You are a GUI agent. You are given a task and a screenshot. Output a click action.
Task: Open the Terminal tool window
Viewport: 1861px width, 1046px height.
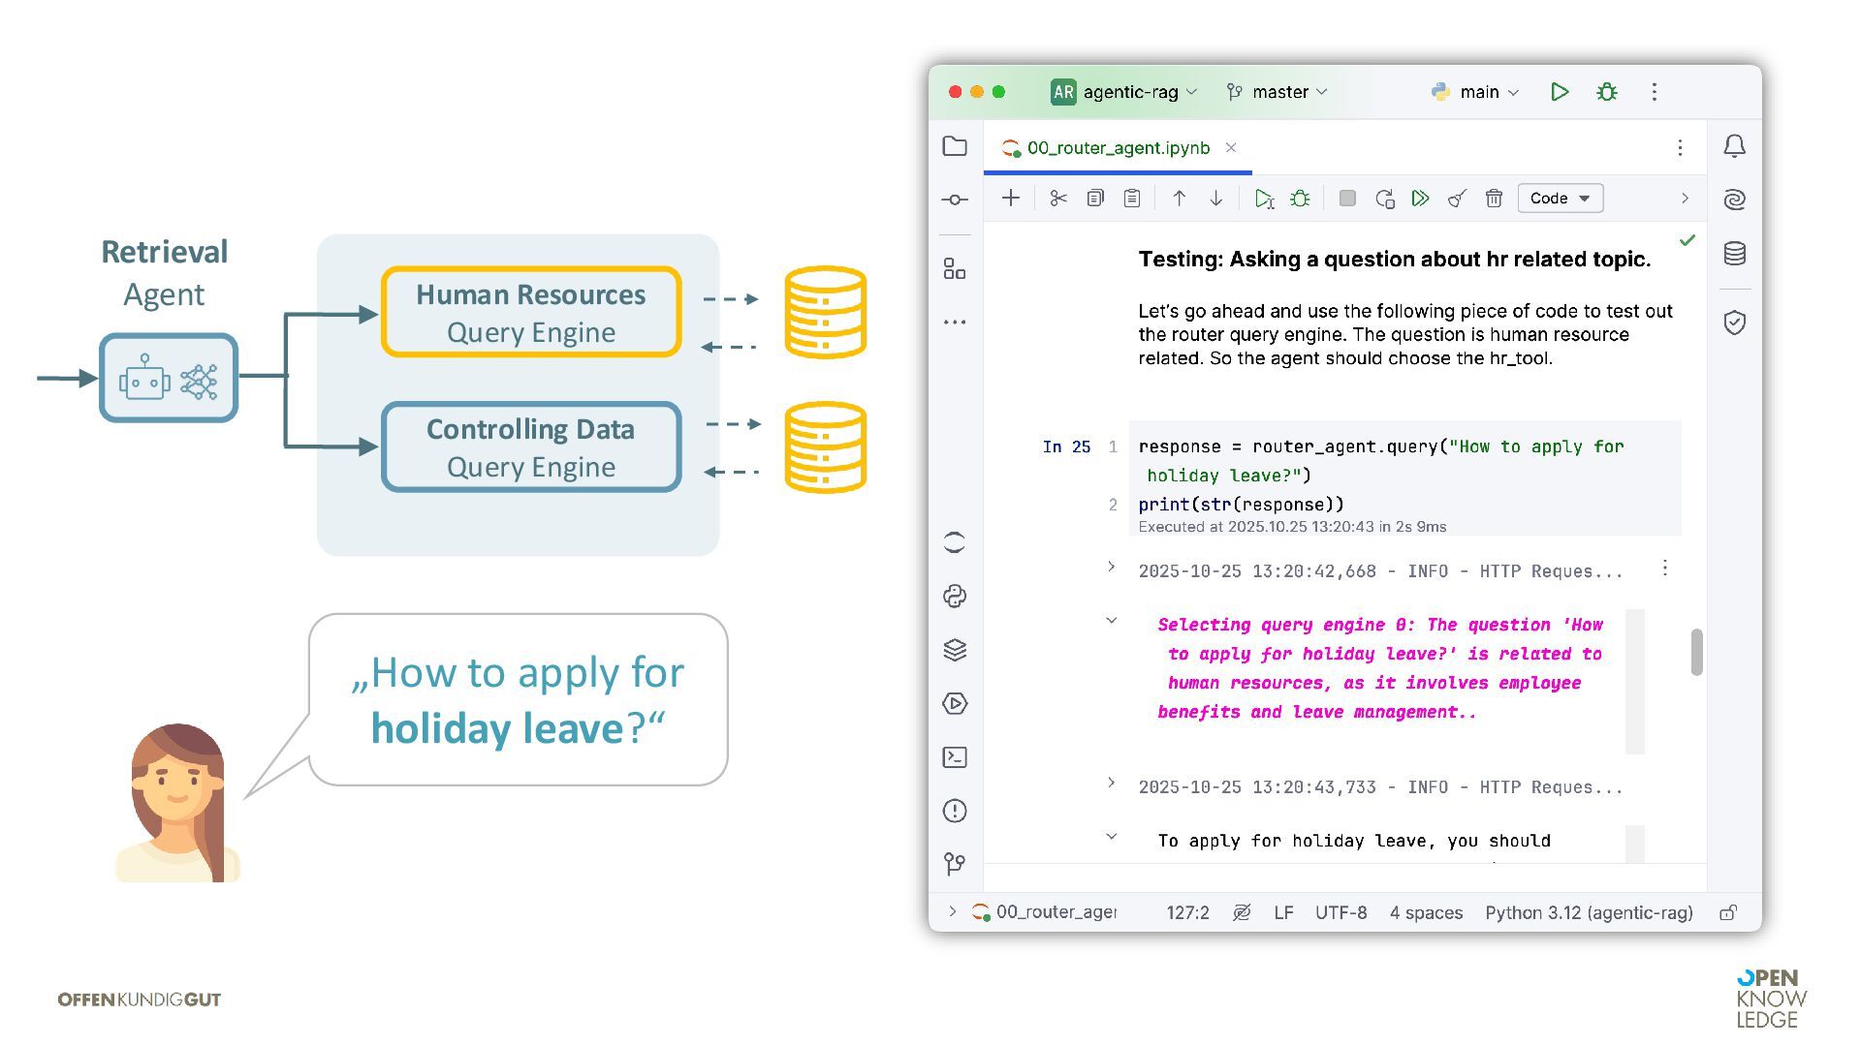(955, 757)
